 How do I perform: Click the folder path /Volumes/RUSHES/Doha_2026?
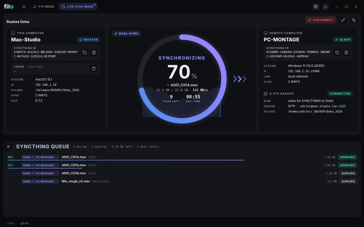pyautogui.click(x=57, y=90)
